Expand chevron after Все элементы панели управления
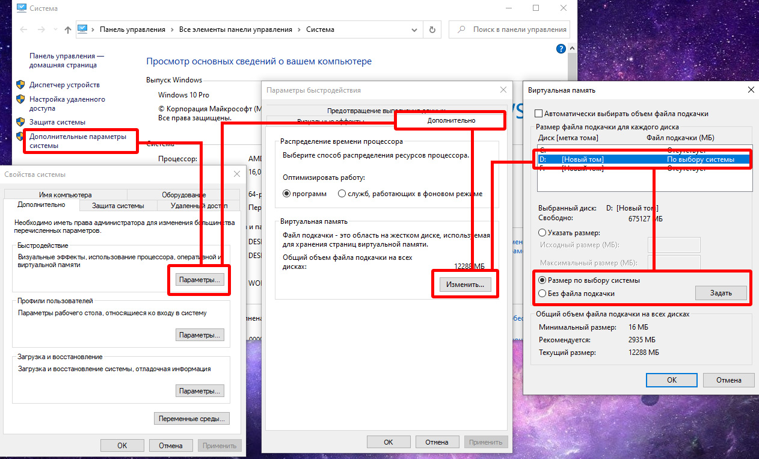 (x=298, y=29)
